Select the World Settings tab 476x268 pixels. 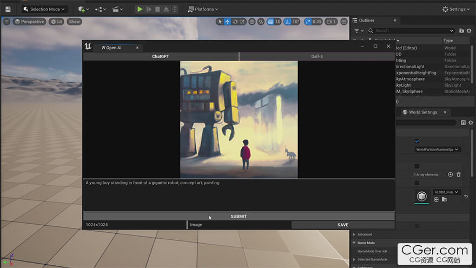[422, 112]
